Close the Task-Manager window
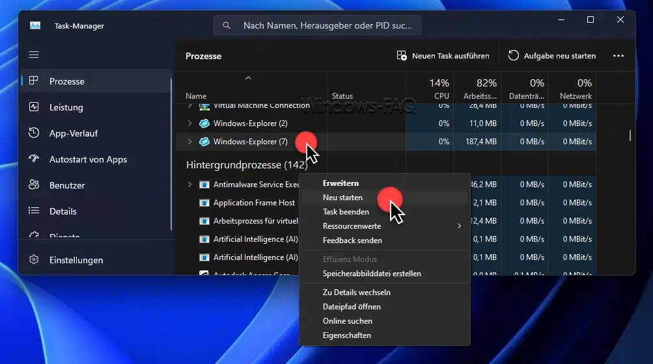The height and width of the screenshot is (364, 653). click(x=620, y=19)
